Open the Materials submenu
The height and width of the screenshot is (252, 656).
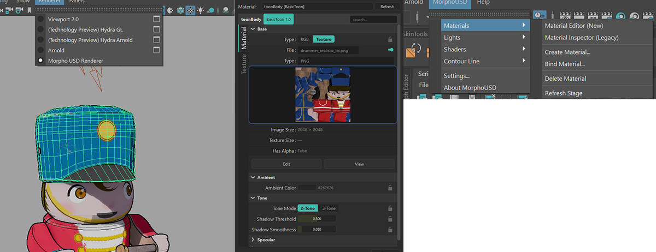(485, 26)
